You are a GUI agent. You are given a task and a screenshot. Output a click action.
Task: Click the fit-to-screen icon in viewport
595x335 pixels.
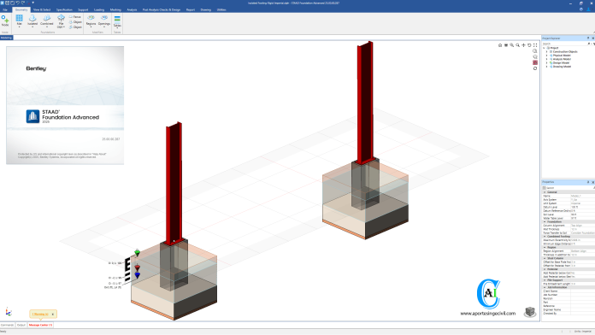tap(535, 45)
